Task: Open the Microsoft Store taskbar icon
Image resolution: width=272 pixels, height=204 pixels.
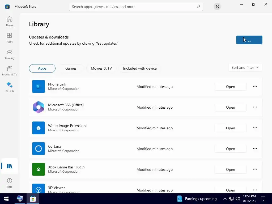Action: (33, 199)
